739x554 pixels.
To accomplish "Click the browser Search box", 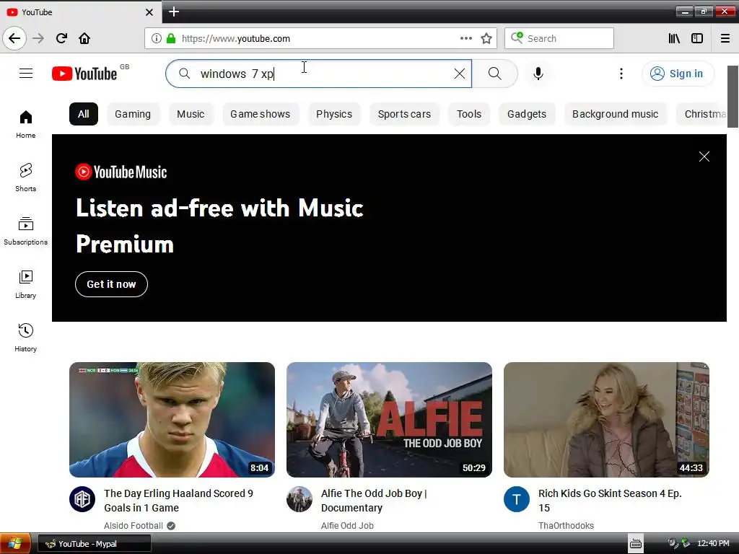I will (x=559, y=38).
